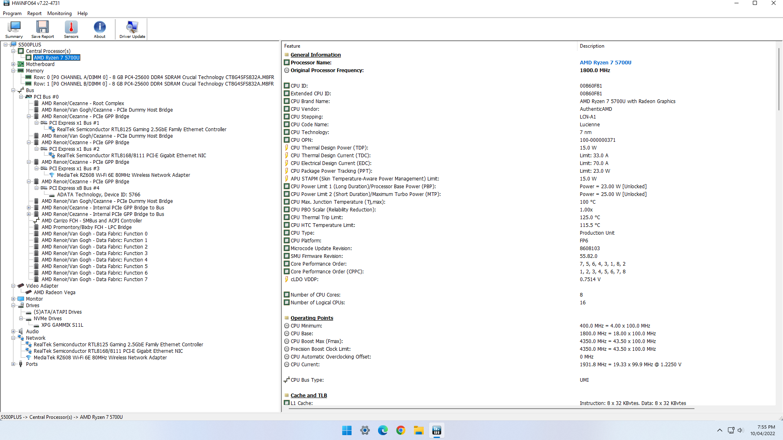This screenshot has width=783, height=440.
Task: Click the Save Report floppy icon
Action: pyautogui.click(x=42, y=29)
